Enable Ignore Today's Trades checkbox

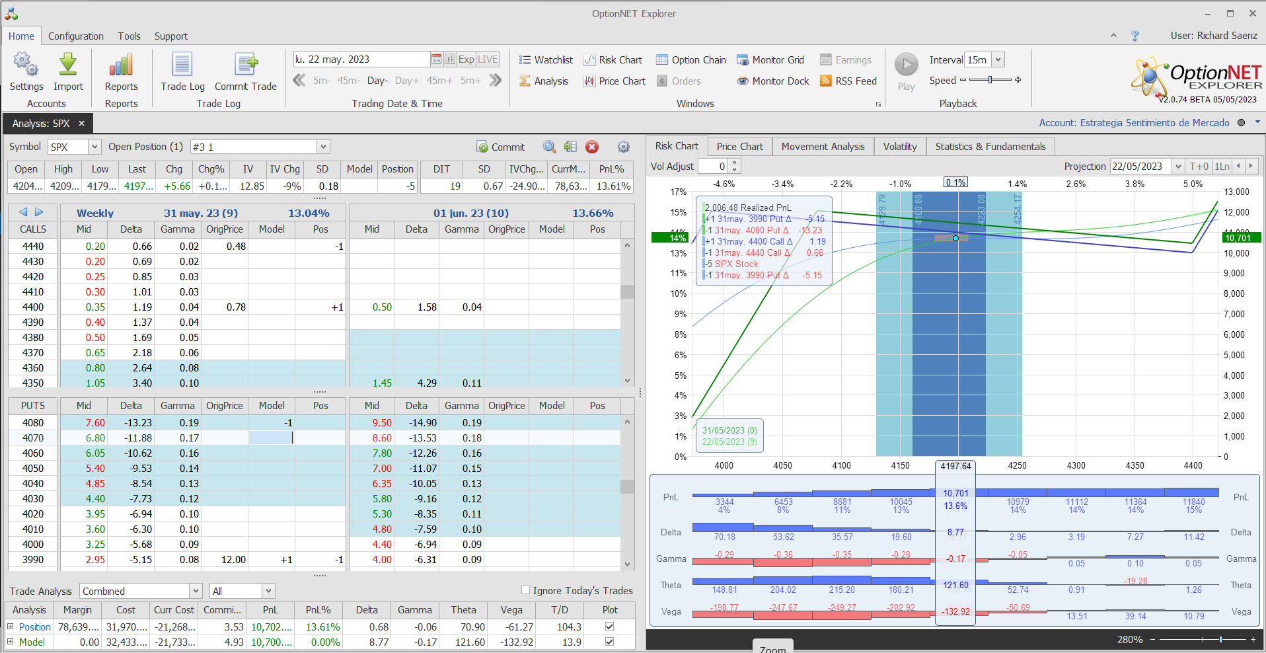(526, 590)
